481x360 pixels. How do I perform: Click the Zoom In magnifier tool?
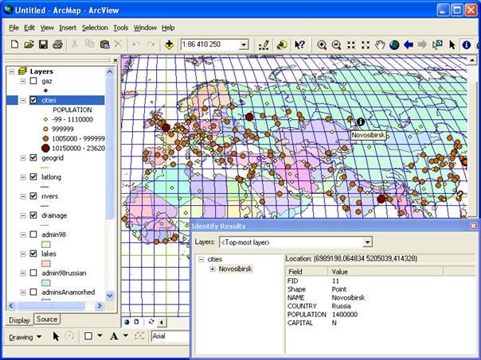point(322,45)
